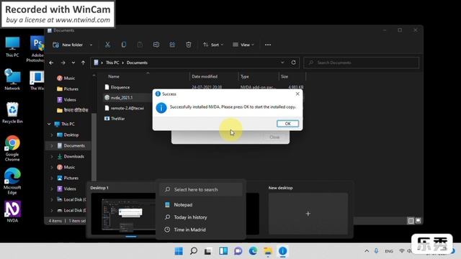Click the Copy icon in Explorer toolbar
The width and height of the screenshot is (461, 259).
[124, 45]
